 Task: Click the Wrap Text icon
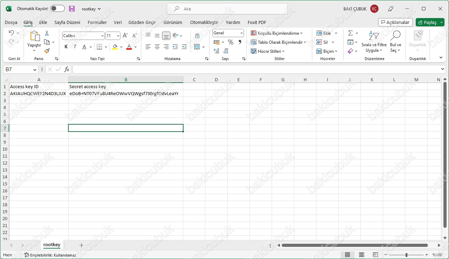(x=197, y=35)
